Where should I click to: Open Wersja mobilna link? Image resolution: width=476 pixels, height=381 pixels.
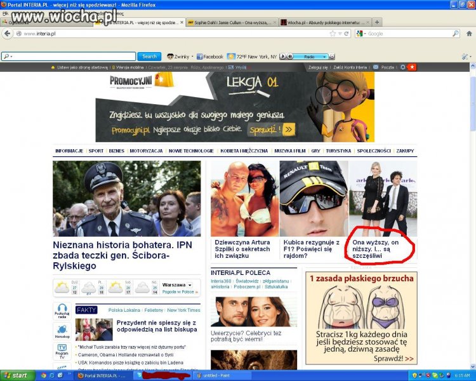129,67
